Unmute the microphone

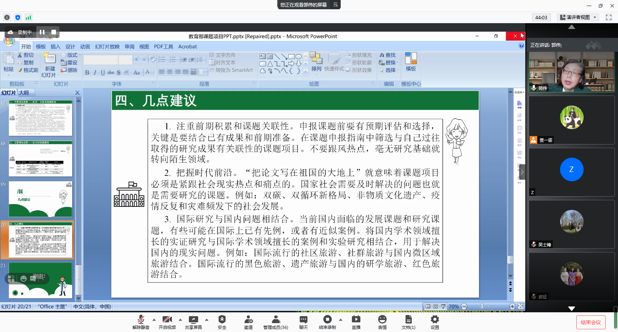click(x=141, y=320)
